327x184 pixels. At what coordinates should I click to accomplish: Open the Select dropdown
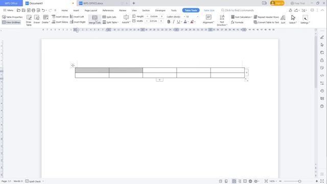pos(293,19)
